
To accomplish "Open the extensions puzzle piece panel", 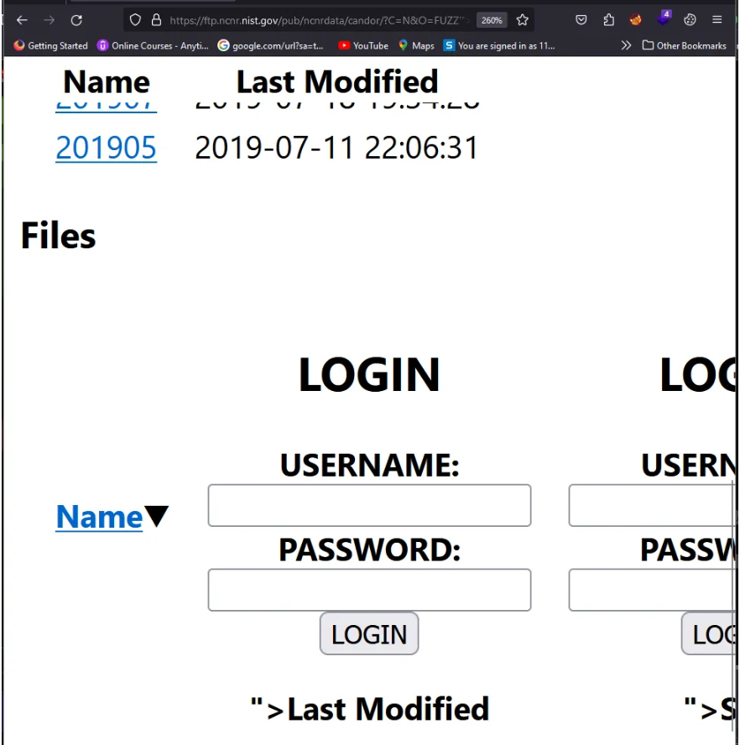I will pos(609,19).
